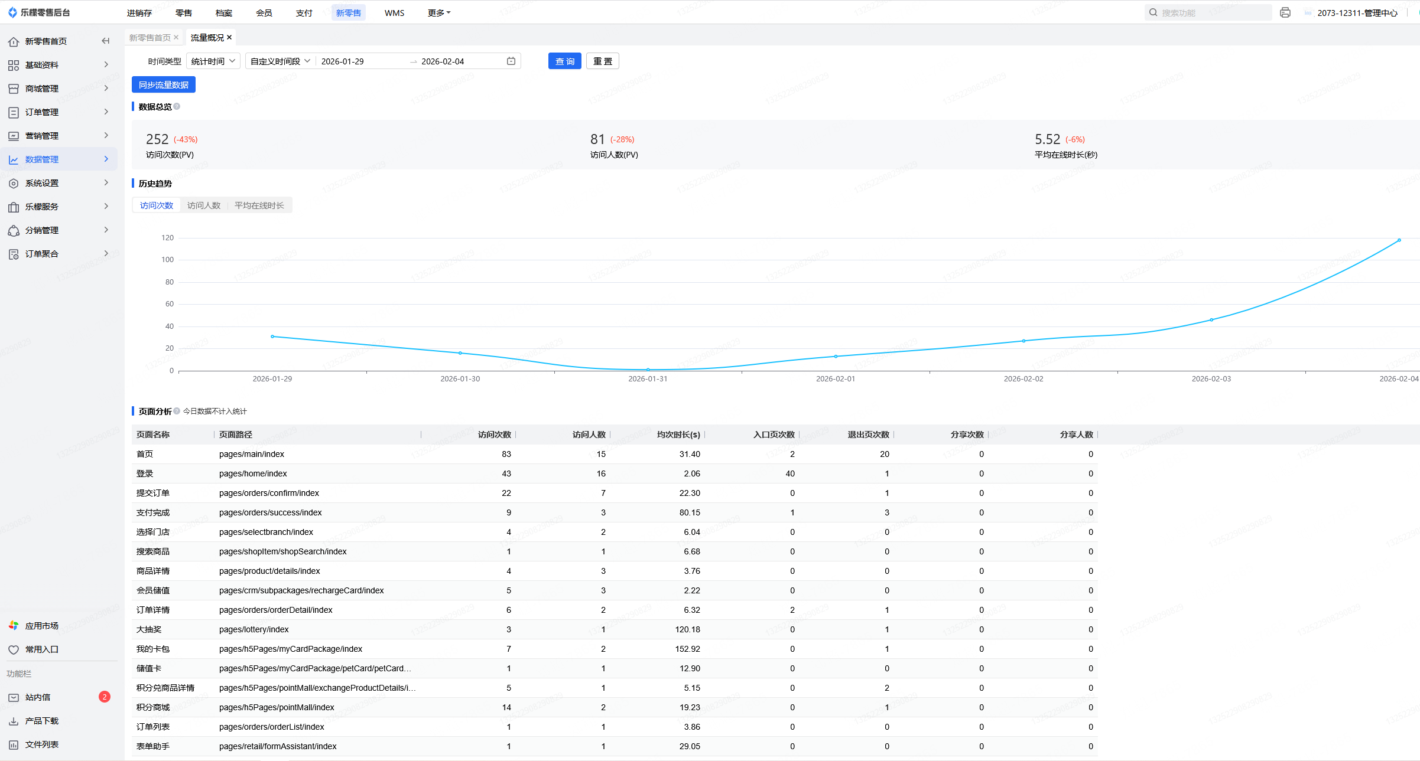Close the 流量概况 tab
This screenshot has width=1420, height=761.
(x=229, y=37)
